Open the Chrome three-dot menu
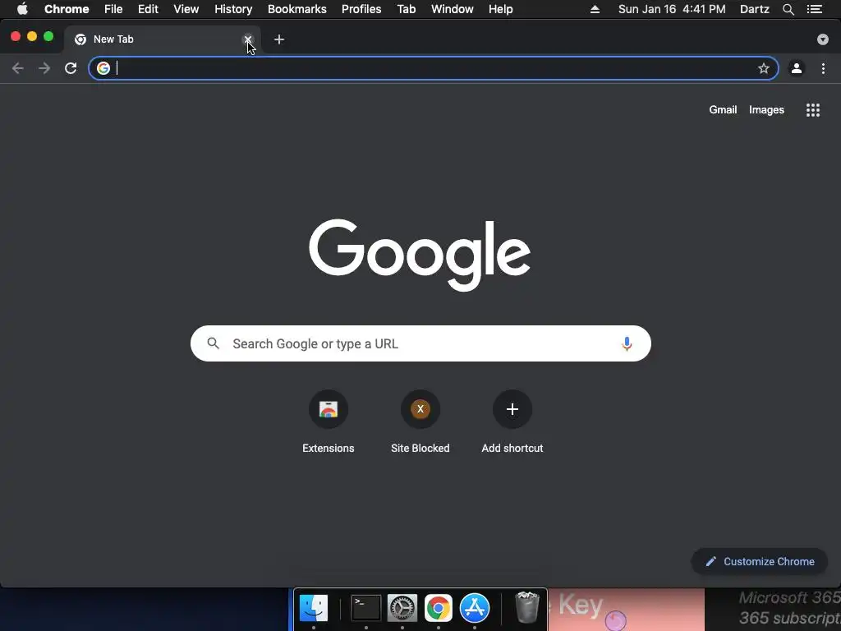841x631 pixels. (823, 68)
